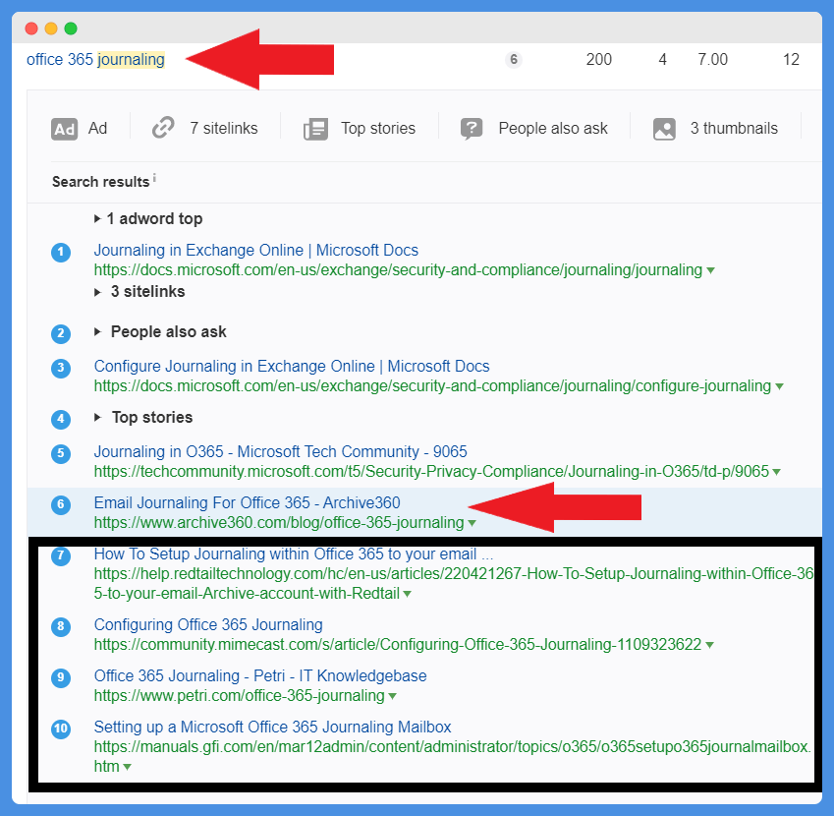Image resolution: width=834 pixels, height=816 pixels.
Task: Open dropdown arrow after docs.microsoft.com journaling/journaling URL
Action: pos(710,271)
